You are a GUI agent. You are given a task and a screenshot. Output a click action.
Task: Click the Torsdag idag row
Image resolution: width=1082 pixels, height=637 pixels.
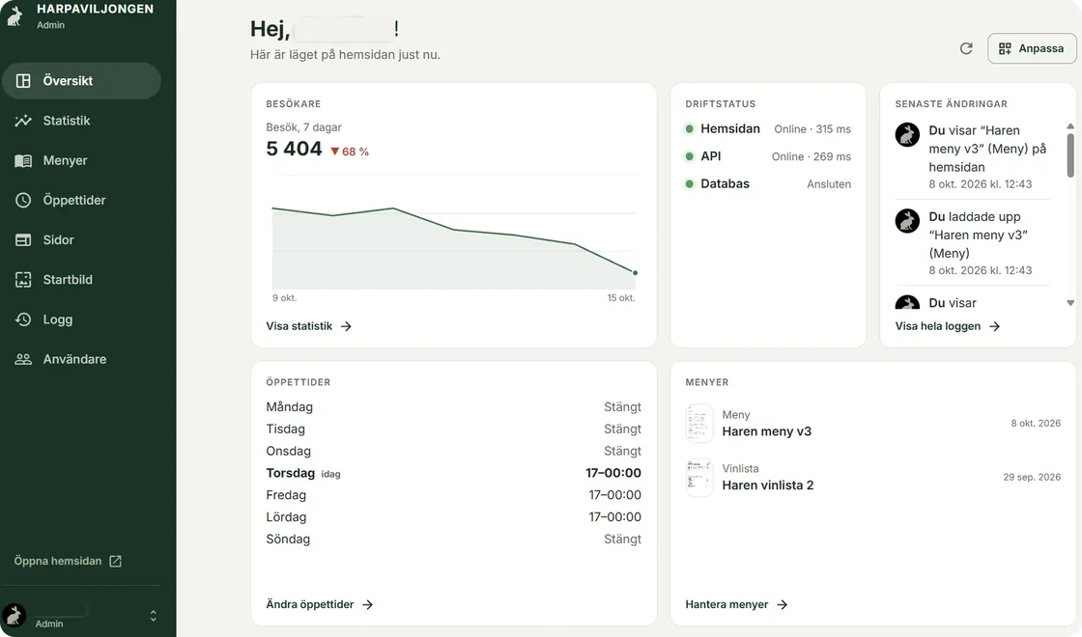point(453,473)
